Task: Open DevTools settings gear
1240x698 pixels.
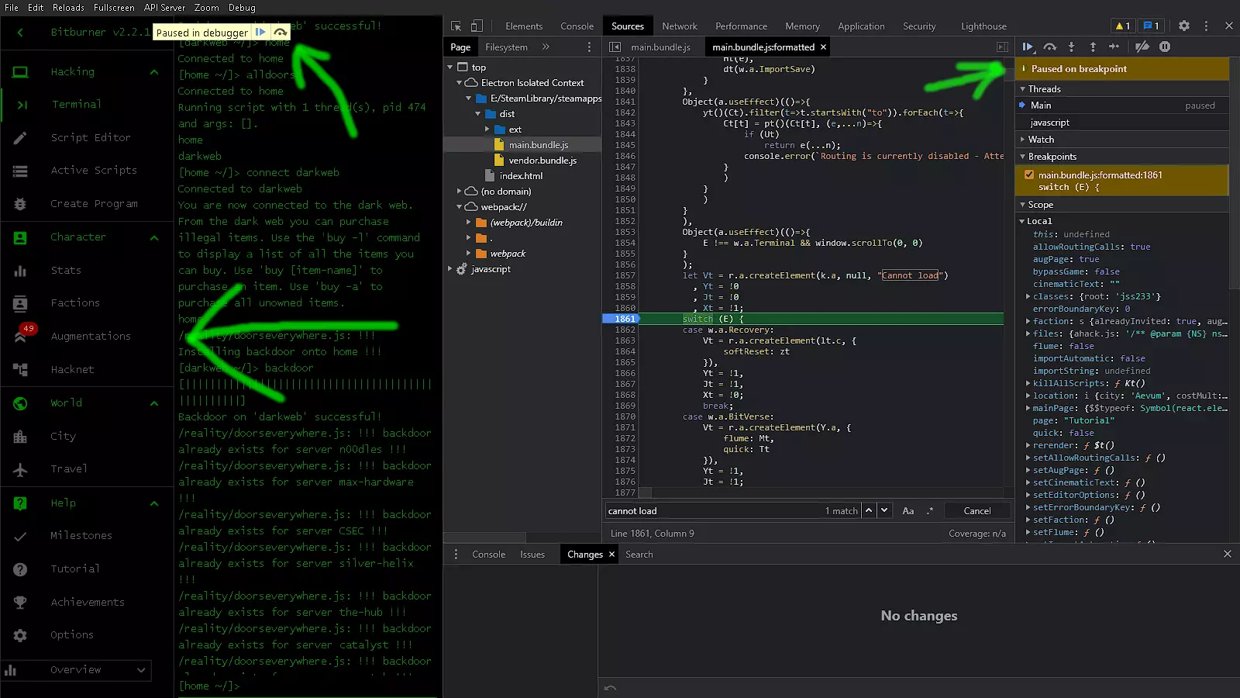Action: (1184, 26)
